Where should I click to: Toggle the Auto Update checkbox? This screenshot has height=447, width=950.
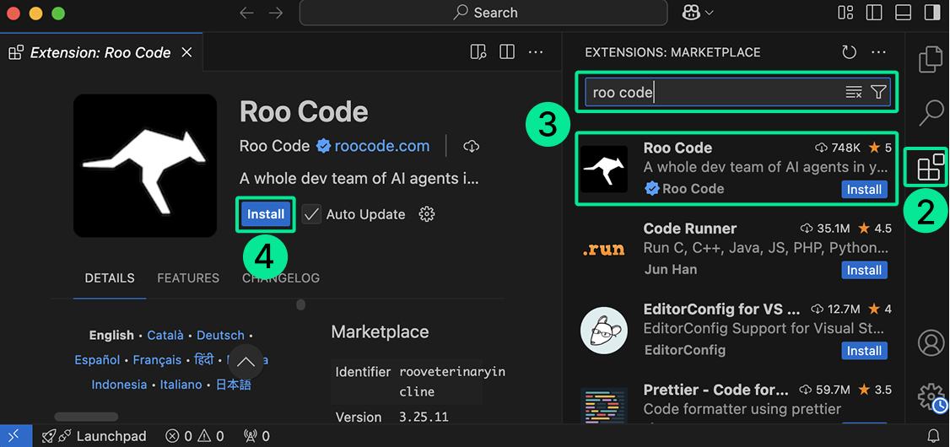[312, 214]
